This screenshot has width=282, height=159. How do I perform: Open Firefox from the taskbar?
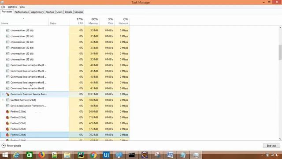pos(42,155)
